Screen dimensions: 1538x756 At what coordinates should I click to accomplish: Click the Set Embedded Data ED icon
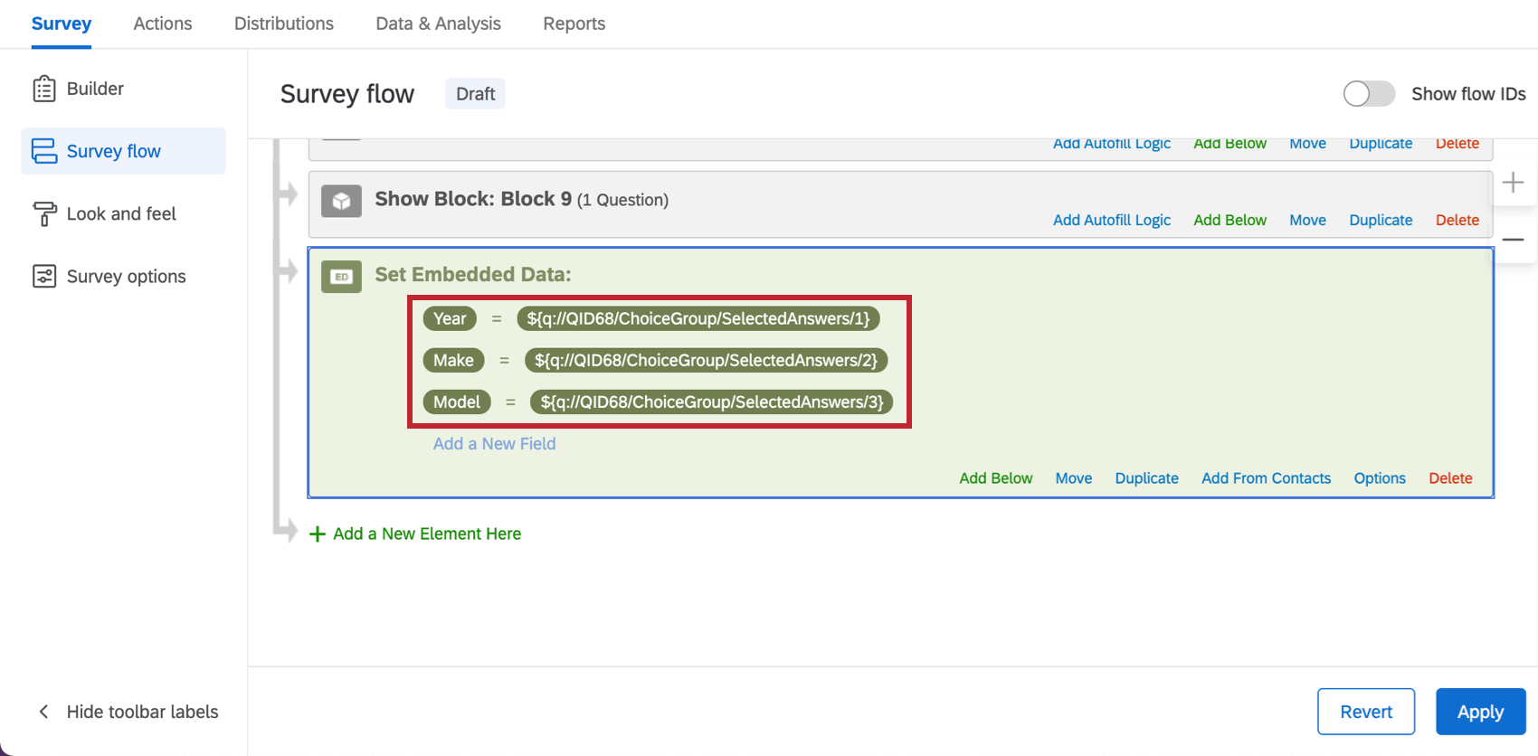click(341, 277)
